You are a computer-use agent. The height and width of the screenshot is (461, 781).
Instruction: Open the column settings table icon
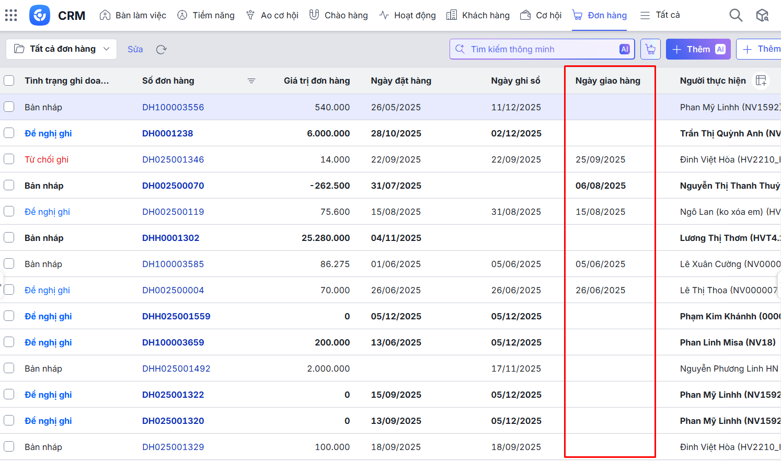point(761,80)
